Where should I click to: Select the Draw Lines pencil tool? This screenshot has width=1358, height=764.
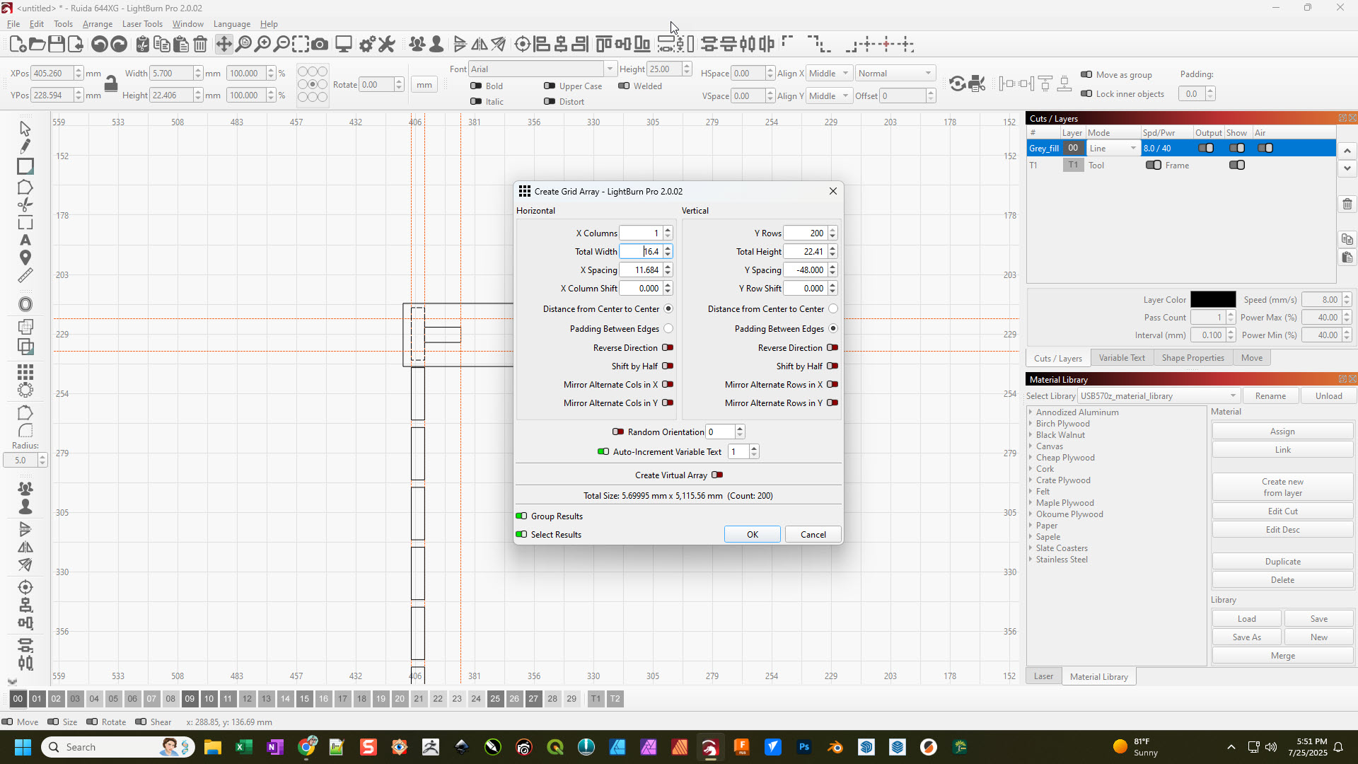(25, 146)
